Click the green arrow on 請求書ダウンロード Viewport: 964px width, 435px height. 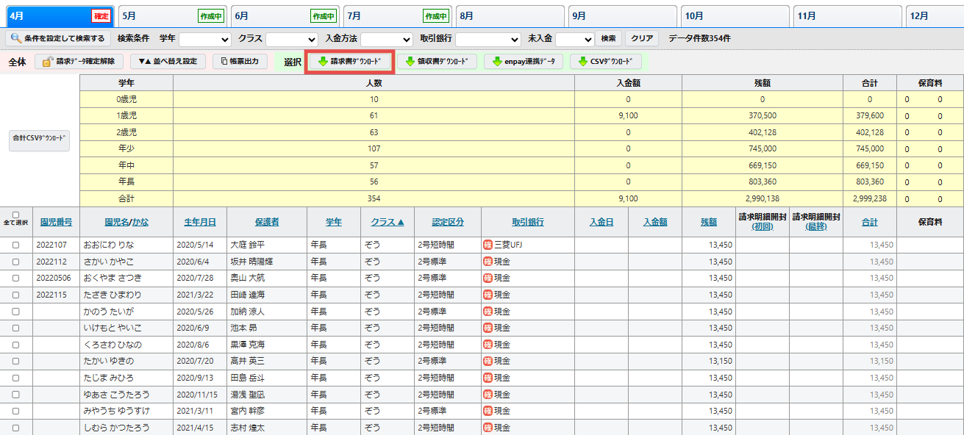click(323, 62)
